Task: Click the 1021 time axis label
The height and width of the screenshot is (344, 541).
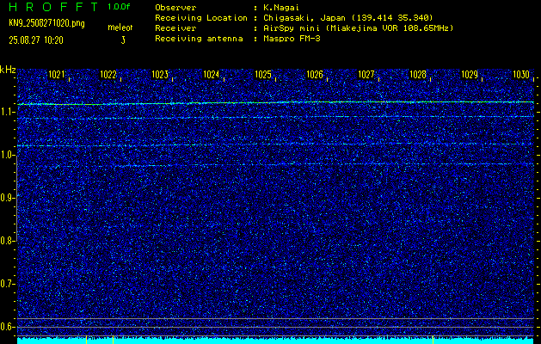Action: point(56,74)
